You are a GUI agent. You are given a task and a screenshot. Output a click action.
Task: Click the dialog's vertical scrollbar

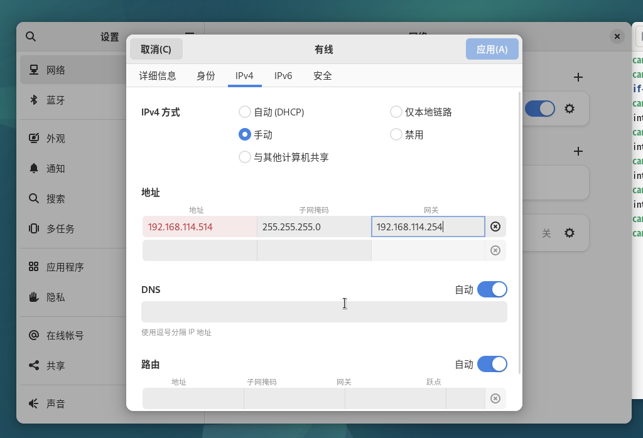tap(519, 232)
